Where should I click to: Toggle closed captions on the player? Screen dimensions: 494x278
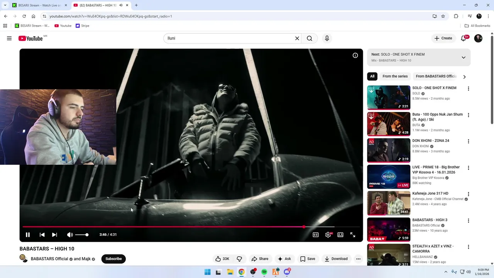click(316, 235)
